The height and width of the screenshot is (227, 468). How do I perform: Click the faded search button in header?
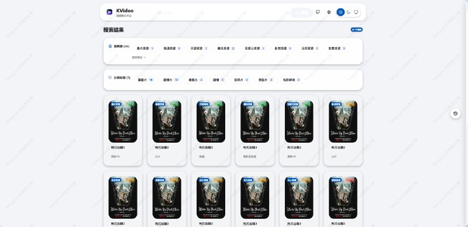tap(301, 12)
